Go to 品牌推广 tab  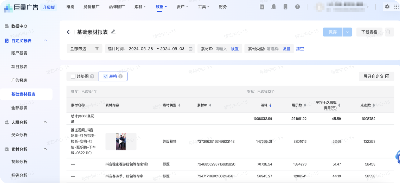(117, 7)
